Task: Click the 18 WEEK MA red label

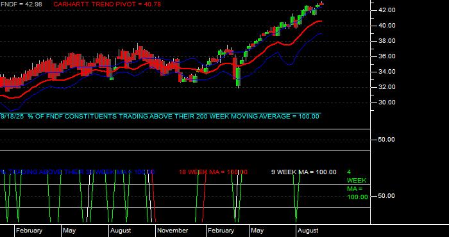Action: tap(213, 172)
